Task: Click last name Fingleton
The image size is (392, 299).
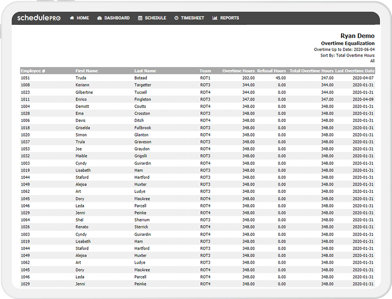Action: tap(143, 99)
